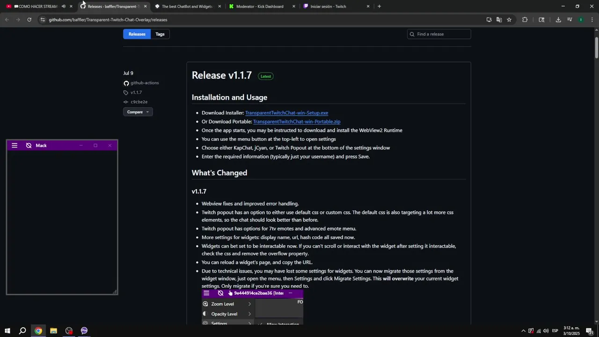599x337 pixels.
Task: Select the Releases tab on GitHub
Action: (x=137, y=34)
